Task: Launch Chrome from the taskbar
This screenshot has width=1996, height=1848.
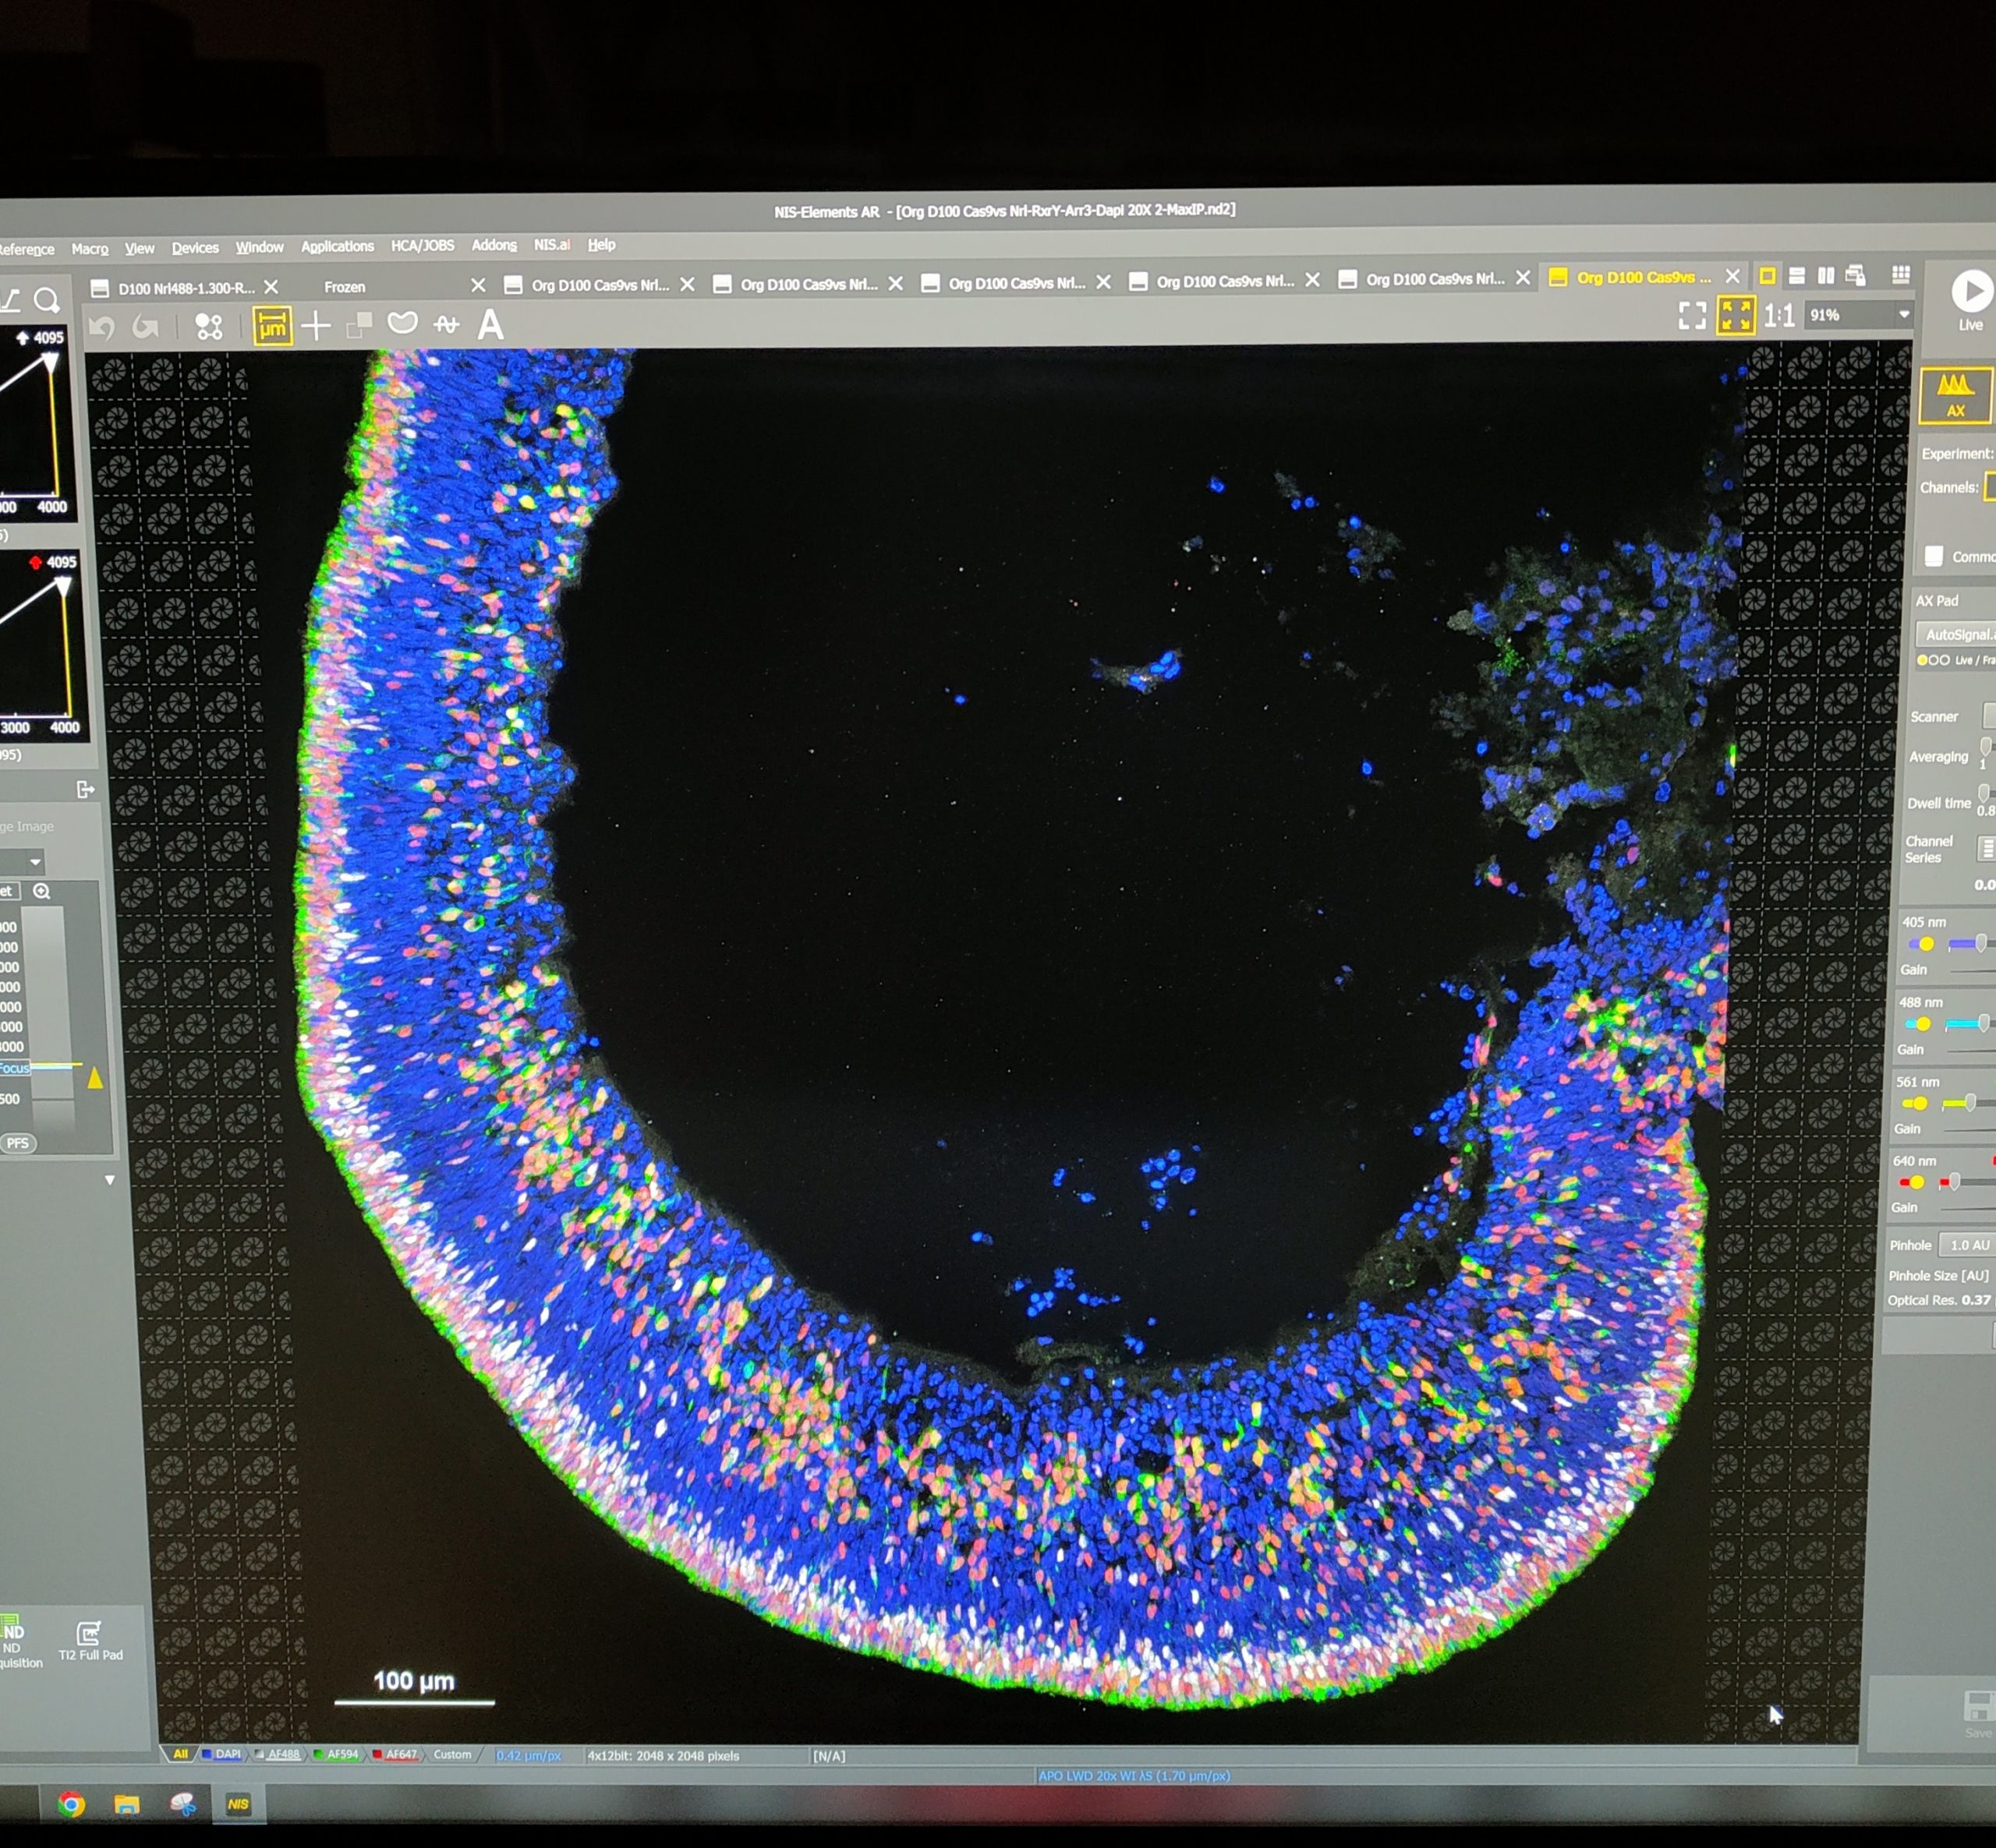Action: coord(71,1804)
